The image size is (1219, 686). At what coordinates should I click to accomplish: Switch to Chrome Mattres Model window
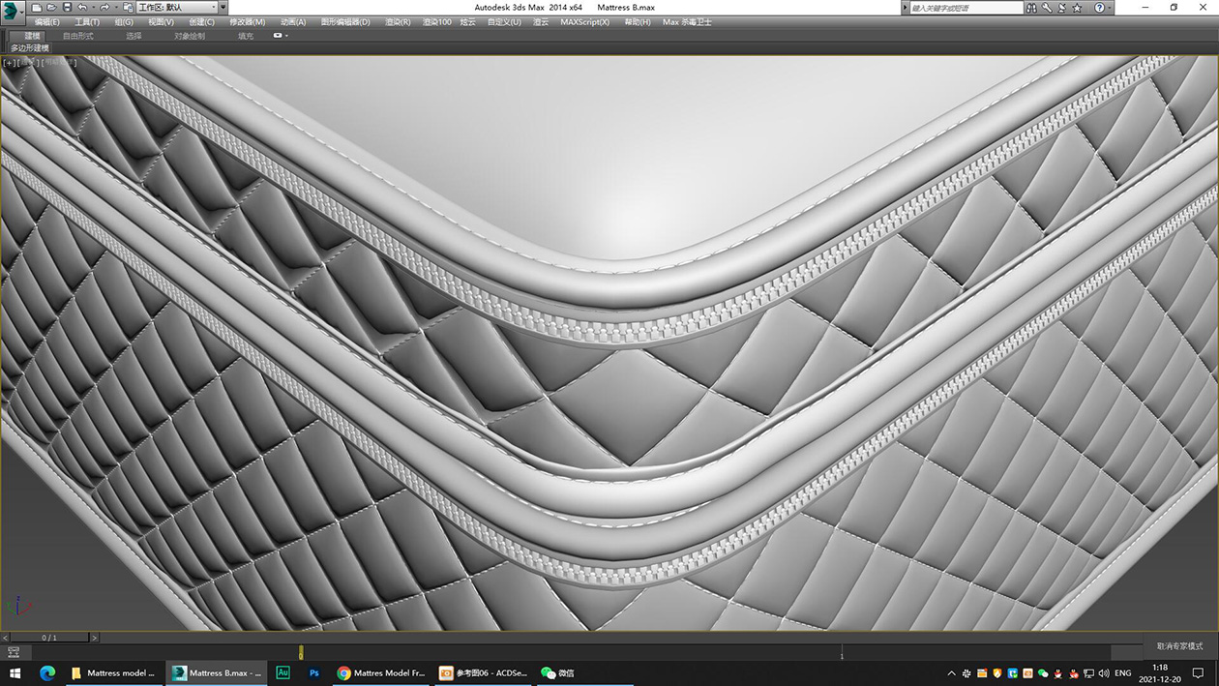pos(381,672)
